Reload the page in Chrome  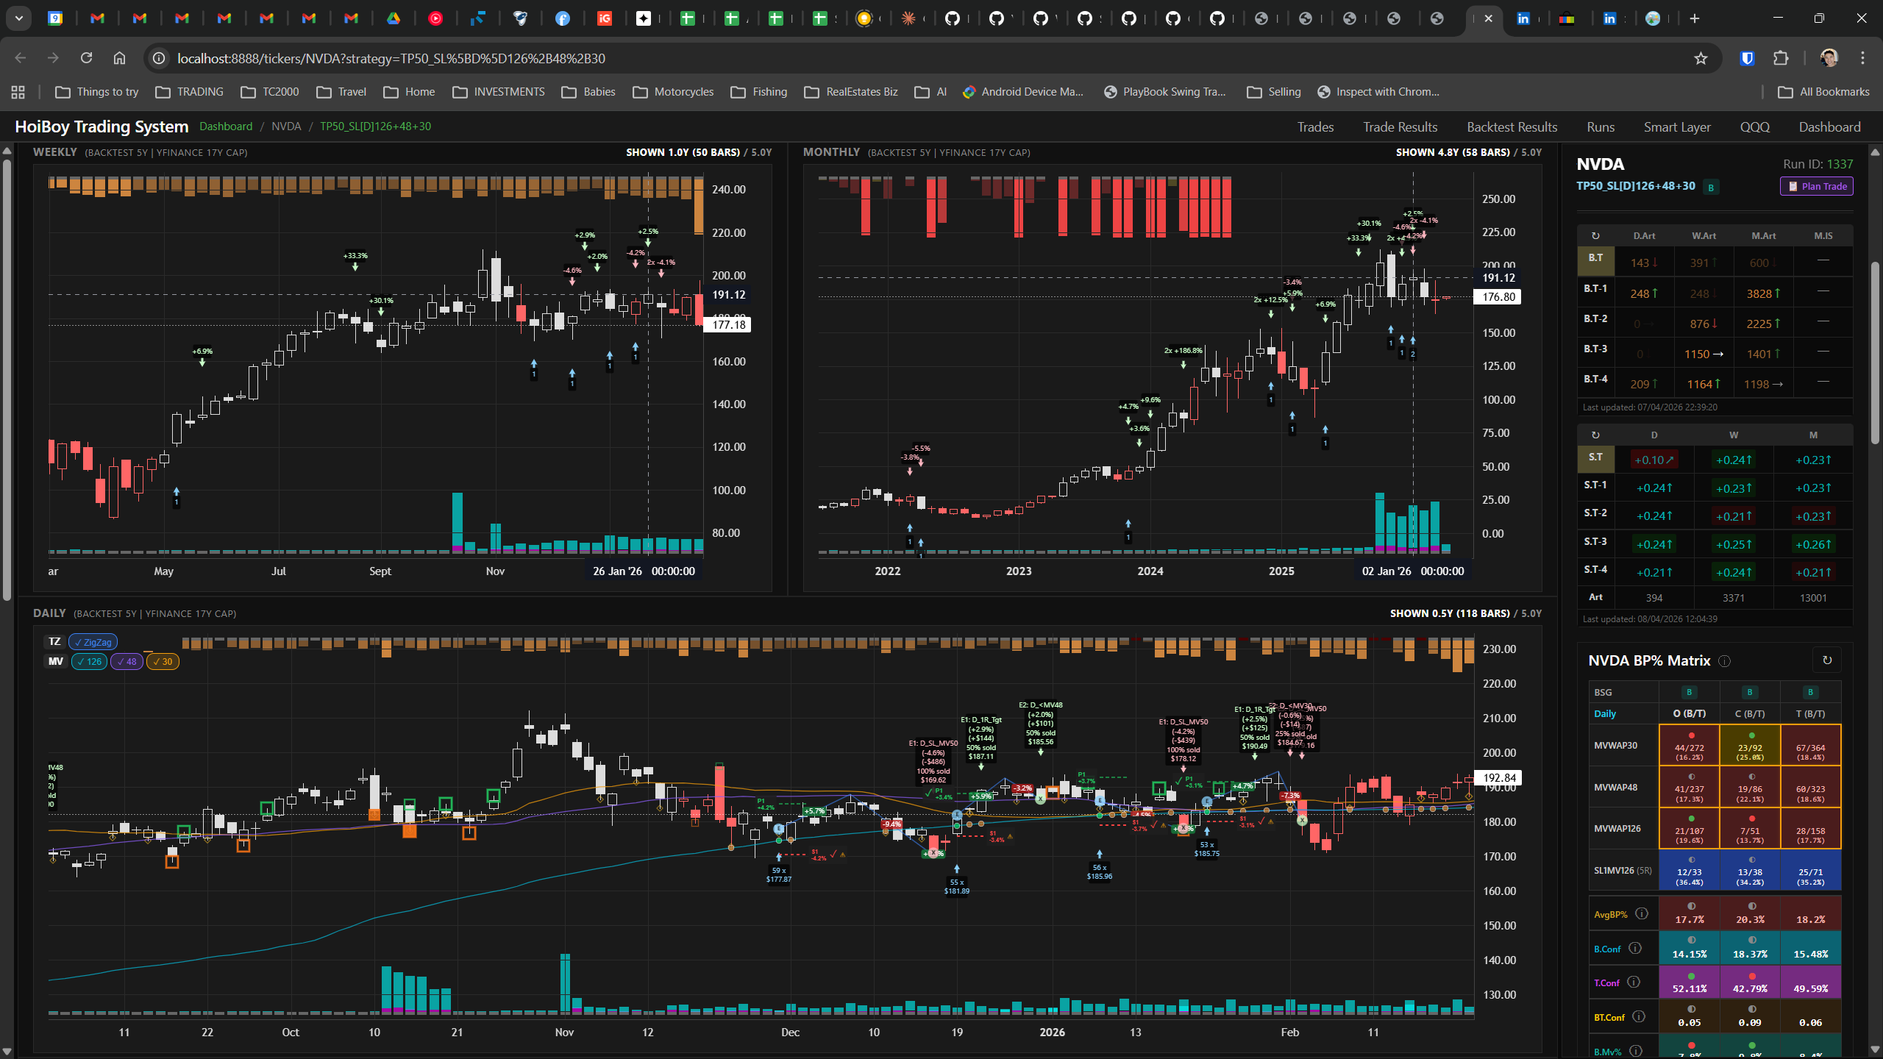pos(86,58)
